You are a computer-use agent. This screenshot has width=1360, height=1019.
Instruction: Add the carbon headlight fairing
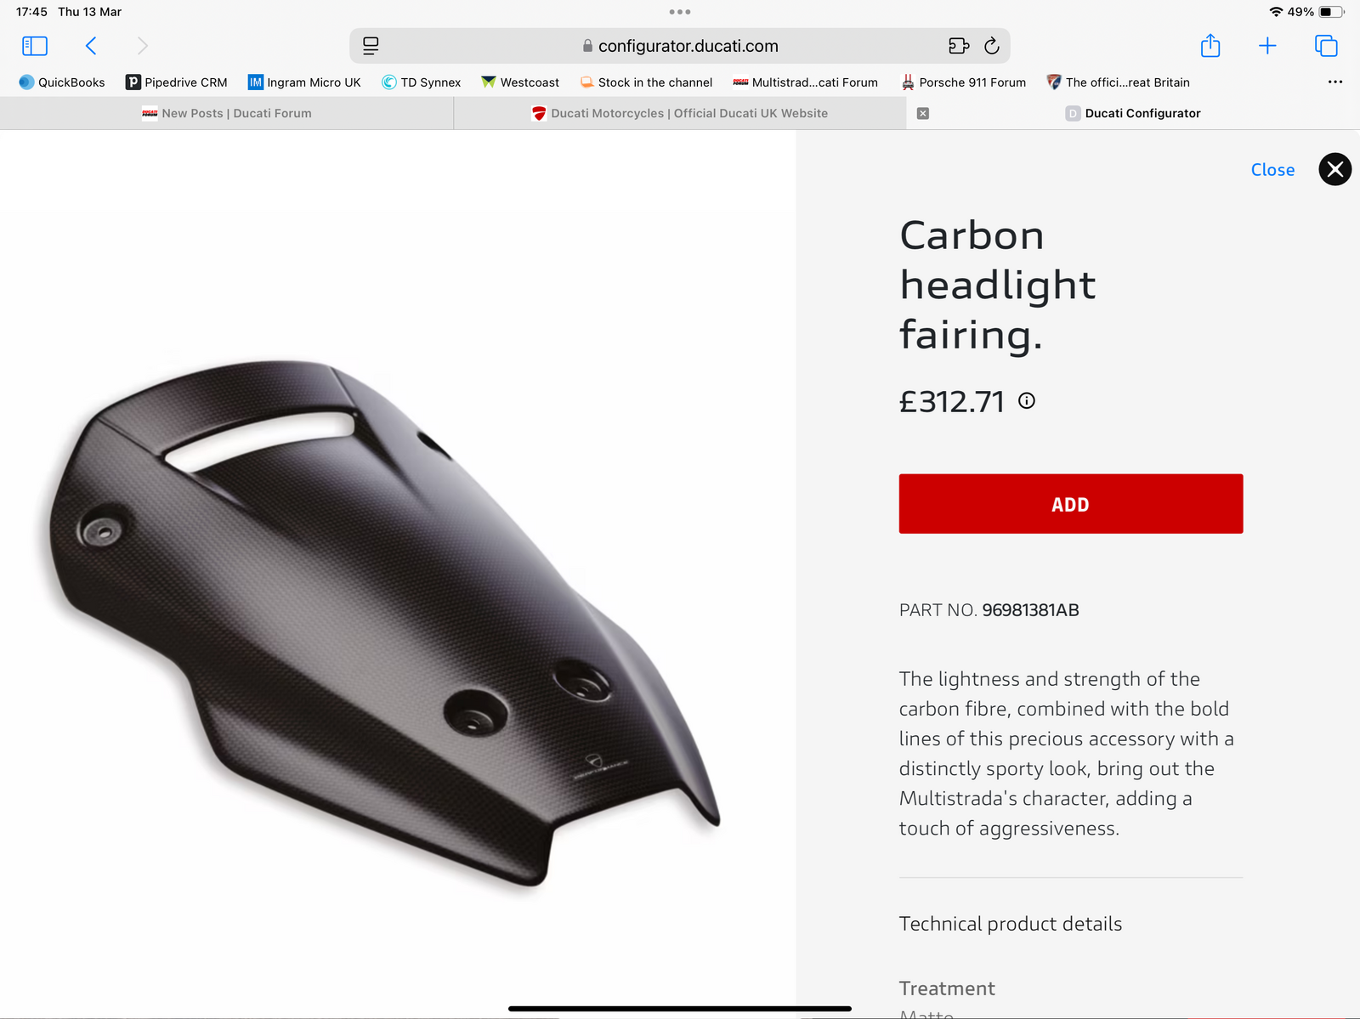(1071, 504)
